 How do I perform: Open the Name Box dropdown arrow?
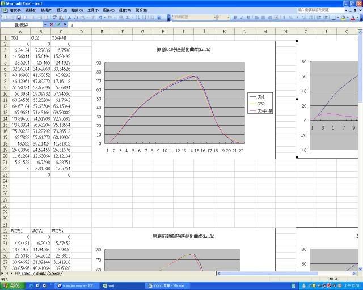pyautogui.click(x=45, y=24)
